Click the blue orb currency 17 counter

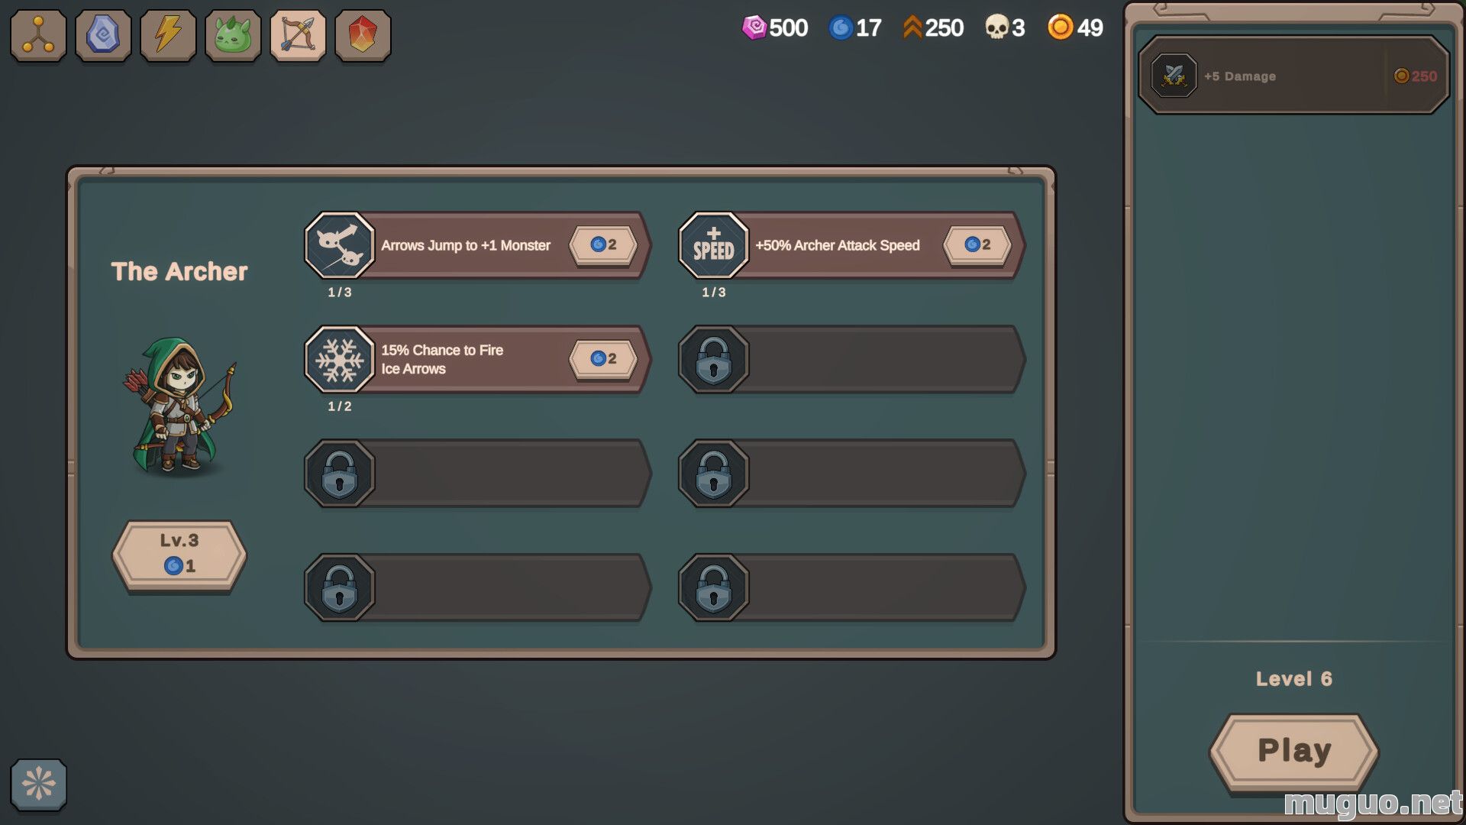(x=855, y=27)
